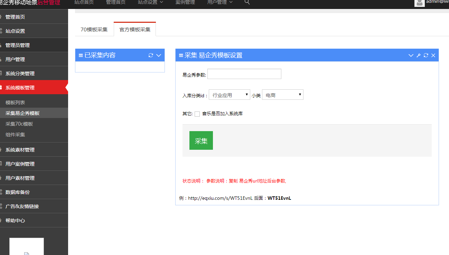Open the 入库分类id dropdown showing 行业应用
This screenshot has height=255, width=449.
(229, 94)
